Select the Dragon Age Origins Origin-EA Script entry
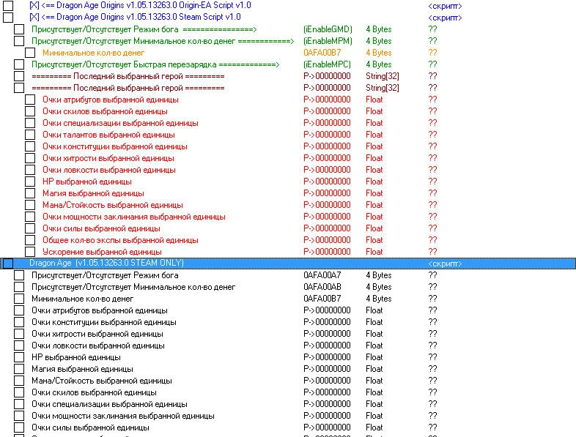 click(x=140, y=6)
